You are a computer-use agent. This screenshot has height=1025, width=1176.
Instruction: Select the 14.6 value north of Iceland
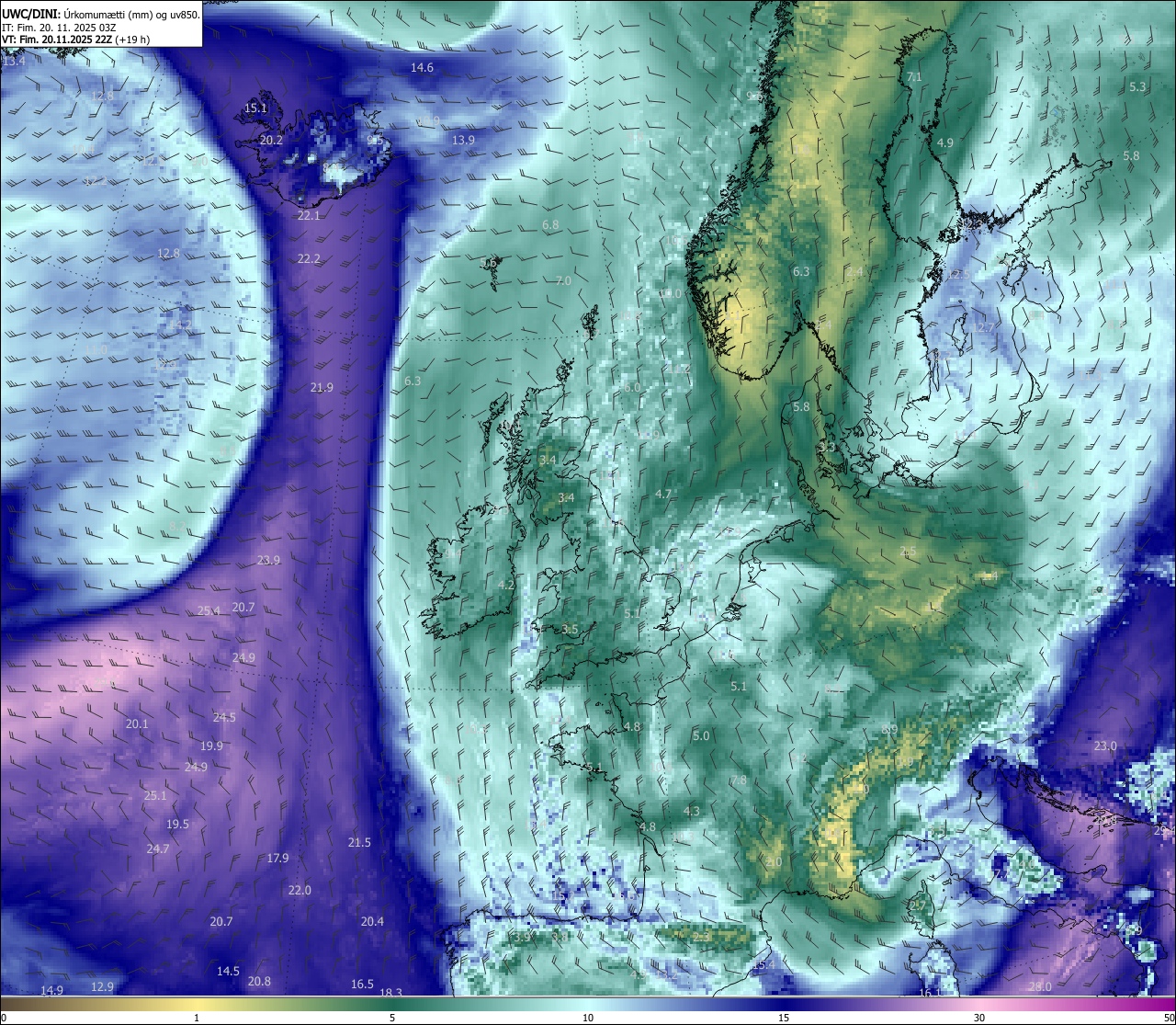point(422,68)
